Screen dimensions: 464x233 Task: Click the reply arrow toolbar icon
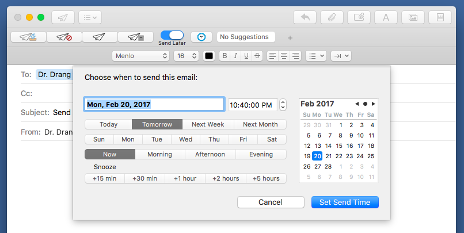point(305,17)
